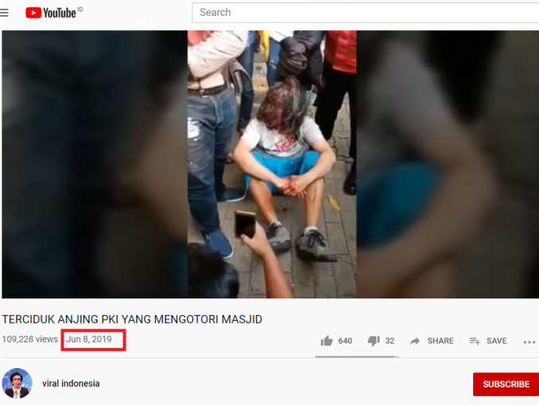Viewport: 539px width, 405px height.
Task: Focus the Search input field
Action: [365, 13]
